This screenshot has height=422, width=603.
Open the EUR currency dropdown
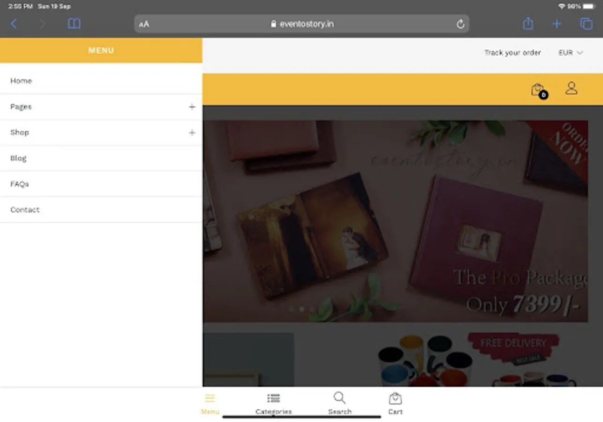tap(570, 53)
